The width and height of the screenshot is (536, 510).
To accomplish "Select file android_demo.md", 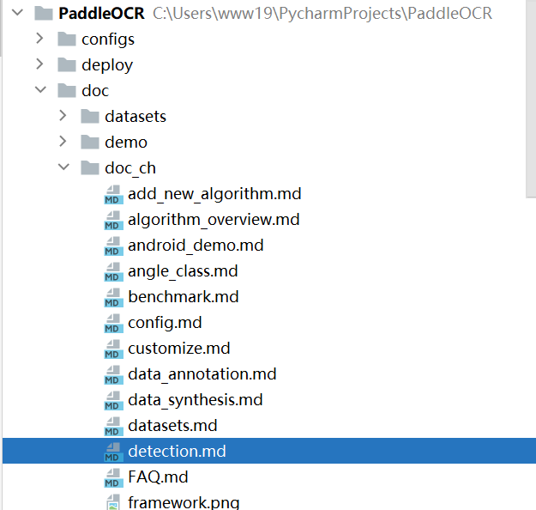I will click(196, 246).
